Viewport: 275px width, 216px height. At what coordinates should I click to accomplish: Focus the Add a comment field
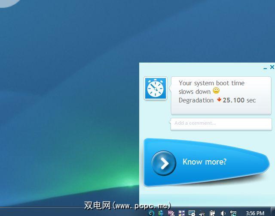point(221,124)
